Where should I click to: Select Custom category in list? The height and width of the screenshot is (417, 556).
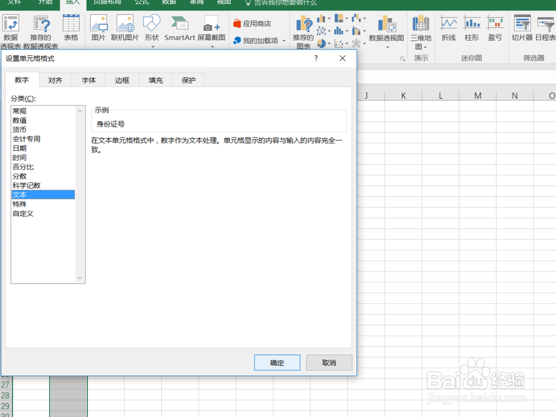click(x=43, y=213)
